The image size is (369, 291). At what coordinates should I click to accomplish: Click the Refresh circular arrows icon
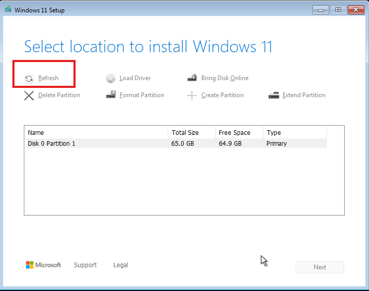[29, 79]
